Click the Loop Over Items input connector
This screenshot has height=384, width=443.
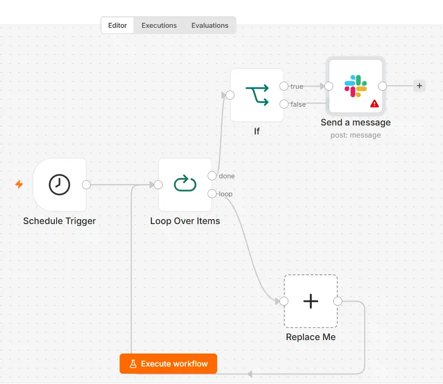pyautogui.click(x=158, y=185)
